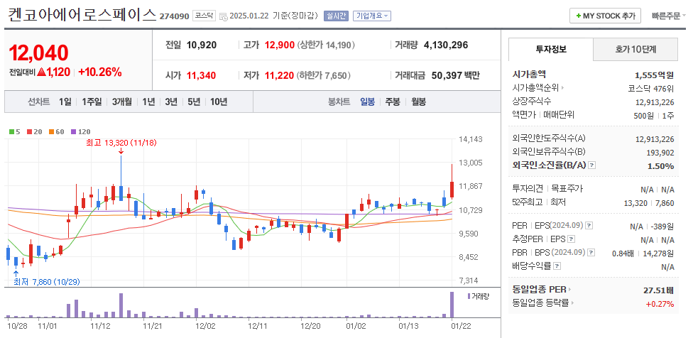
Task: Show the 주봉 weekly candle chart
Action: [x=393, y=102]
